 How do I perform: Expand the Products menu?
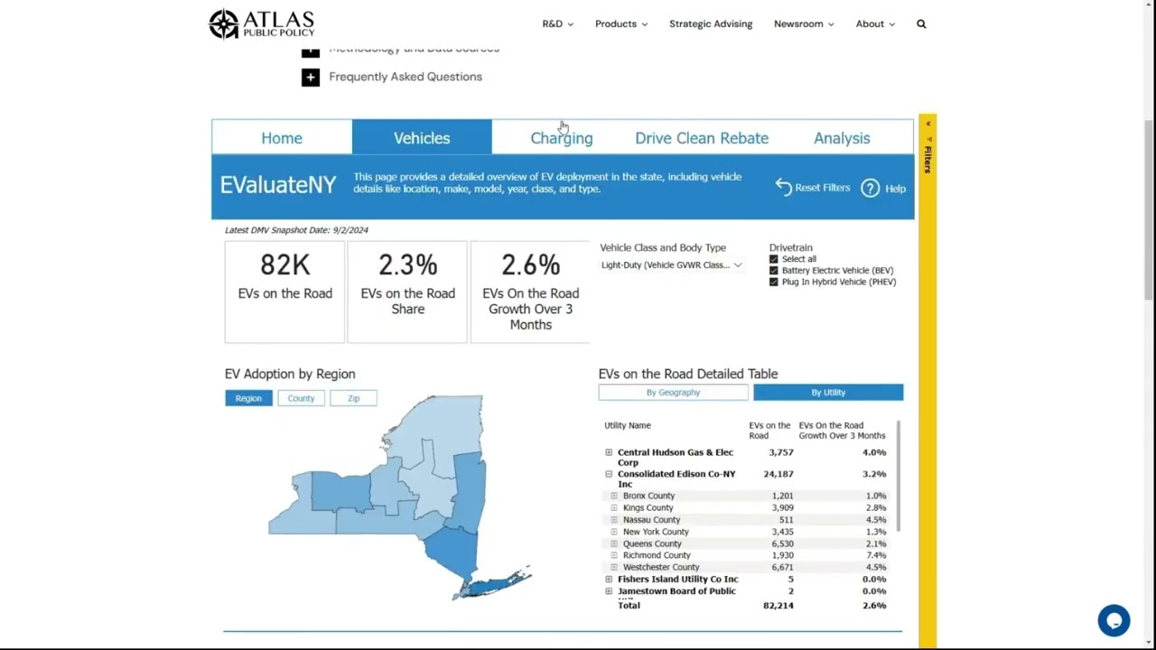(x=621, y=23)
